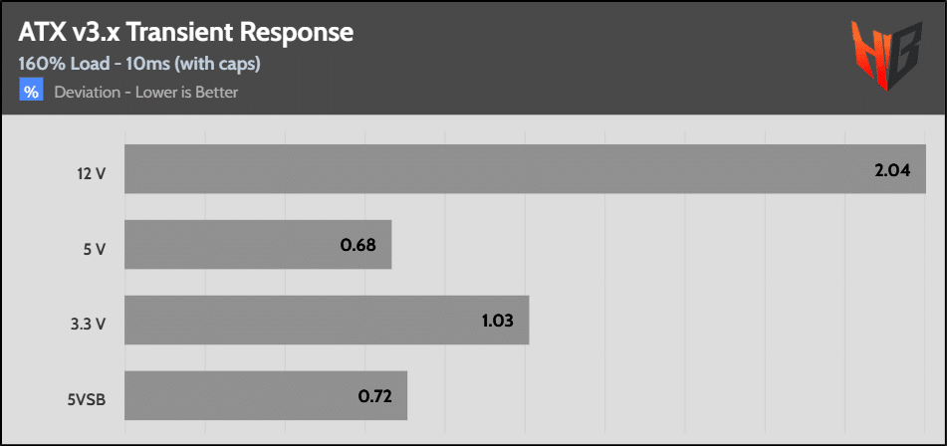
Task: Click the 3.3 V axis label
Action: [x=89, y=324]
